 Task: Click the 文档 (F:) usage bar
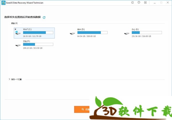(38, 44)
